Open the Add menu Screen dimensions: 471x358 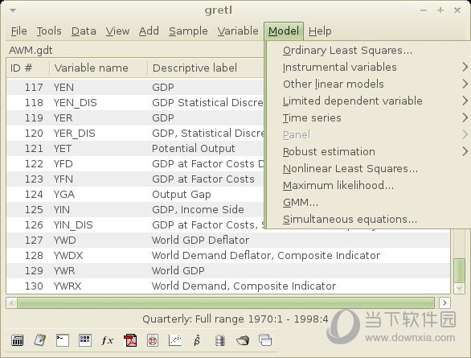point(149,31)
